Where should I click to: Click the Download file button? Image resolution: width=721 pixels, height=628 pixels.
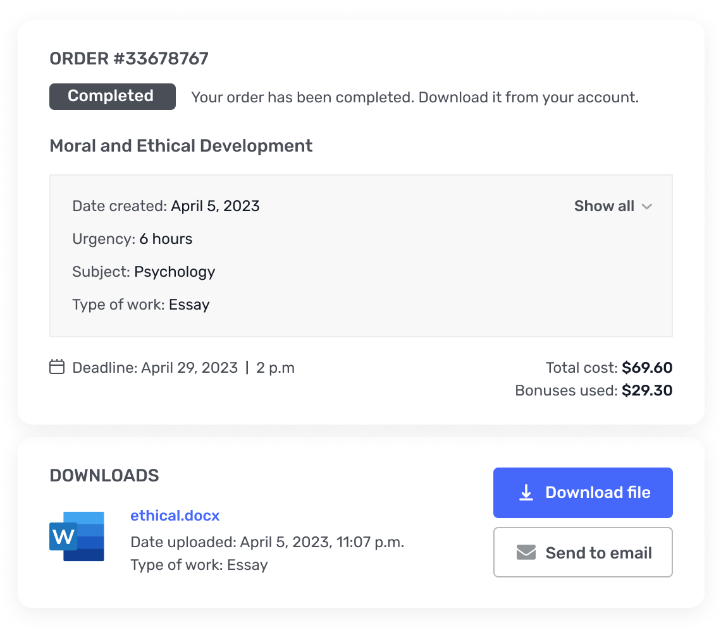pyautogui.click(x=582, y=492)
